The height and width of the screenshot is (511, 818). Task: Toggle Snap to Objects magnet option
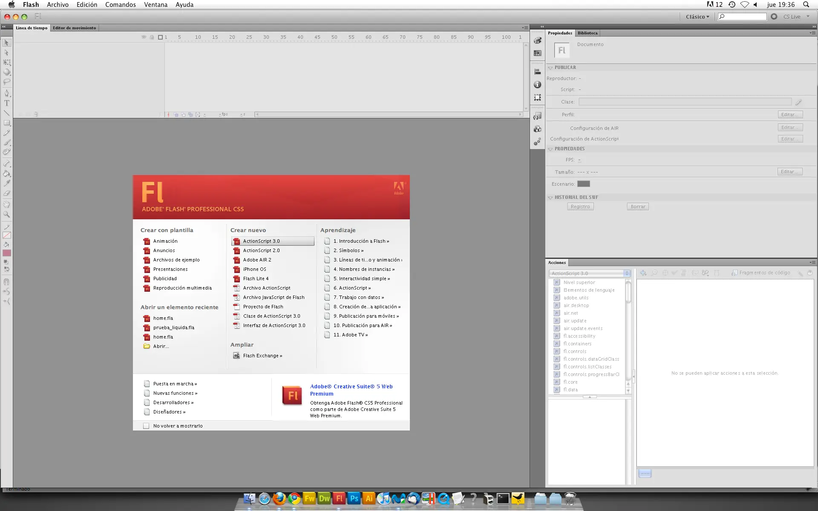coord(6,282)
